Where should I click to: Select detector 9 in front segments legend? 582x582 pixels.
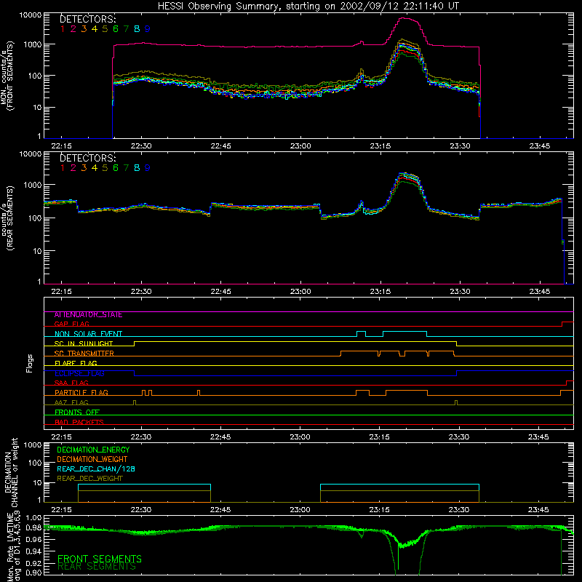148,29
